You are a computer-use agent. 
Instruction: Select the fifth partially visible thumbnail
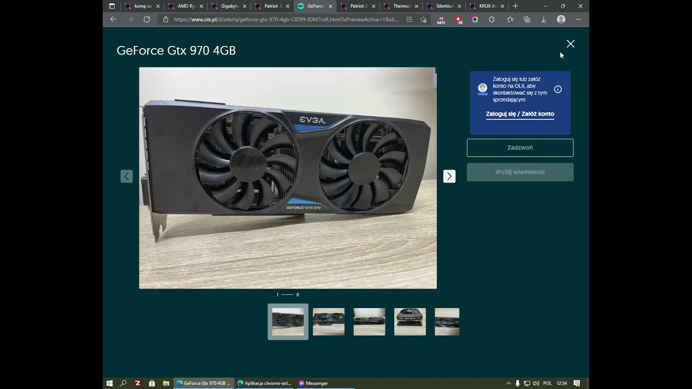(447, 321)
